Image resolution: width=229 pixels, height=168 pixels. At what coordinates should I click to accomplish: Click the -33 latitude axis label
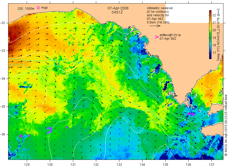pyautogui.click(x=3, y=51)
